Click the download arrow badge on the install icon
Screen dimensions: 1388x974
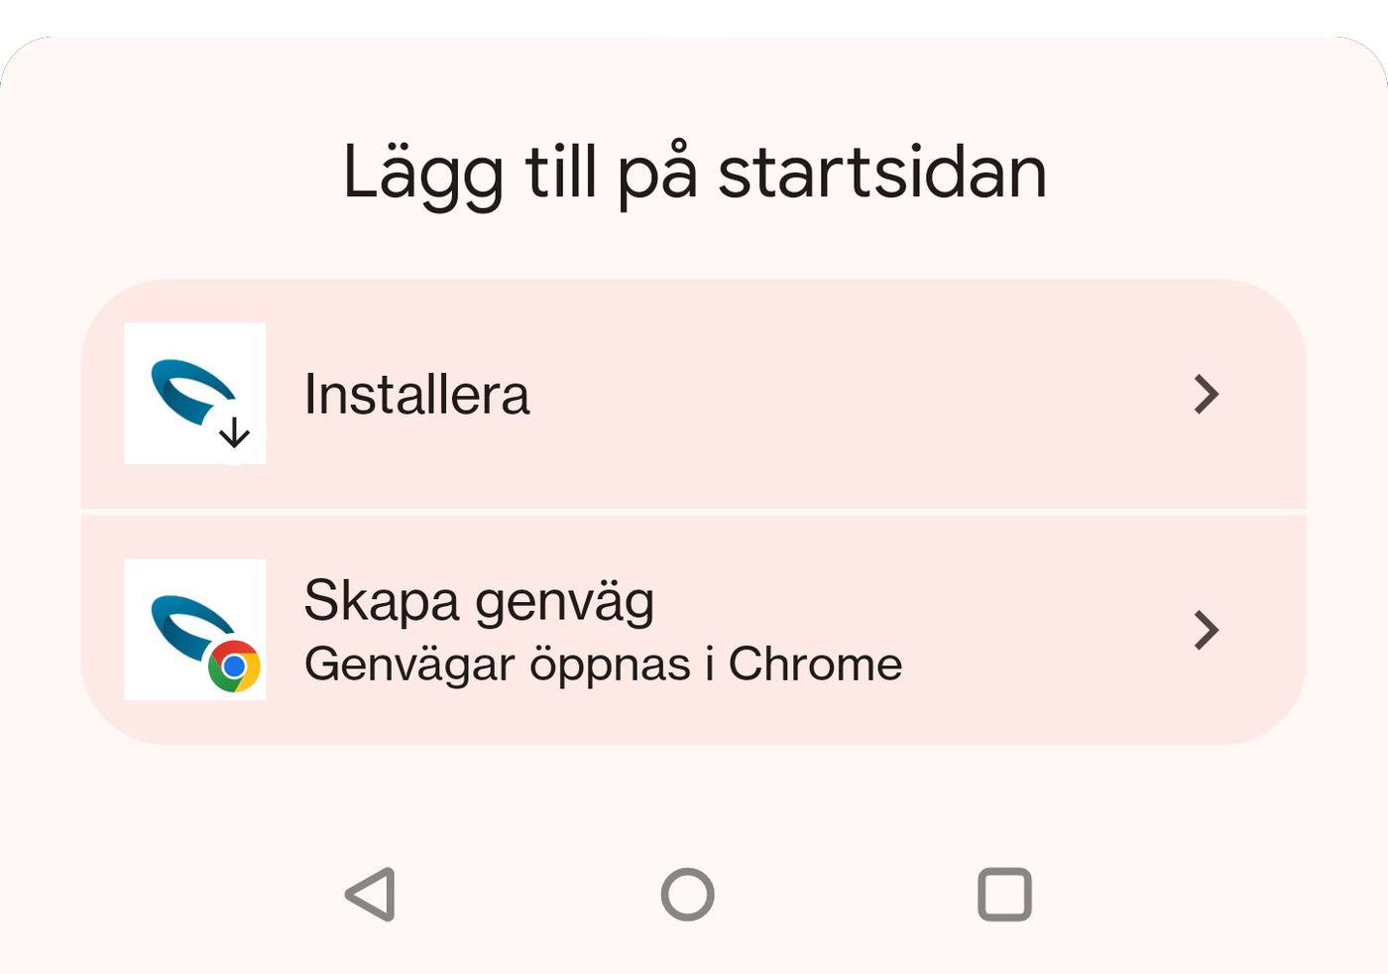235,433
